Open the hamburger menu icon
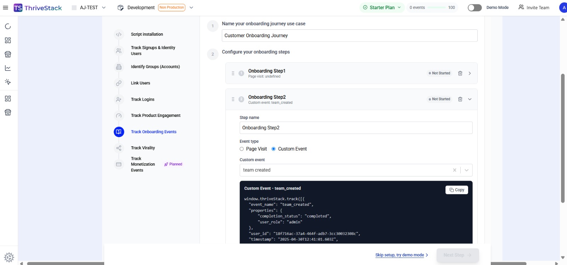Screen dimensions: 567x265 pos(6,7)
